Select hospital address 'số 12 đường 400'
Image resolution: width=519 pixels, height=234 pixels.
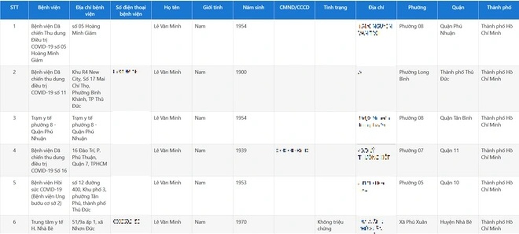coord(89,196)
